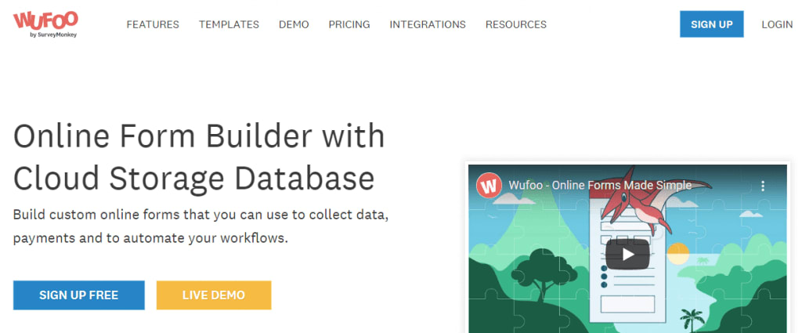Click the Login link
This screenshot has width=802, height=333.
point(777,24)
